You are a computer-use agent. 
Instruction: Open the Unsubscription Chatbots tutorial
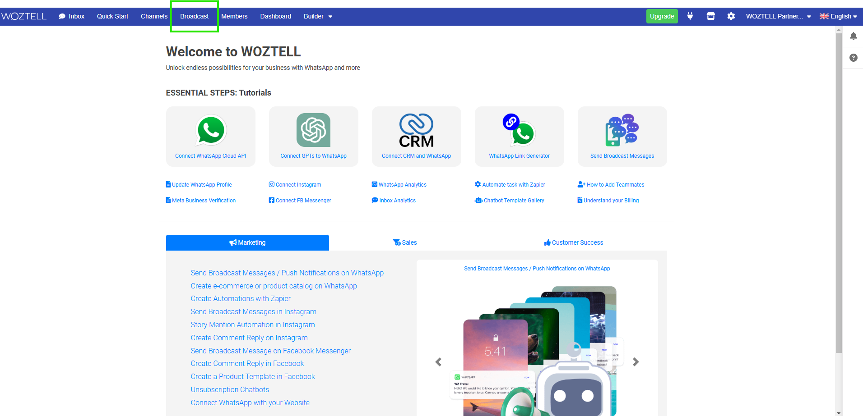point(230,389)
